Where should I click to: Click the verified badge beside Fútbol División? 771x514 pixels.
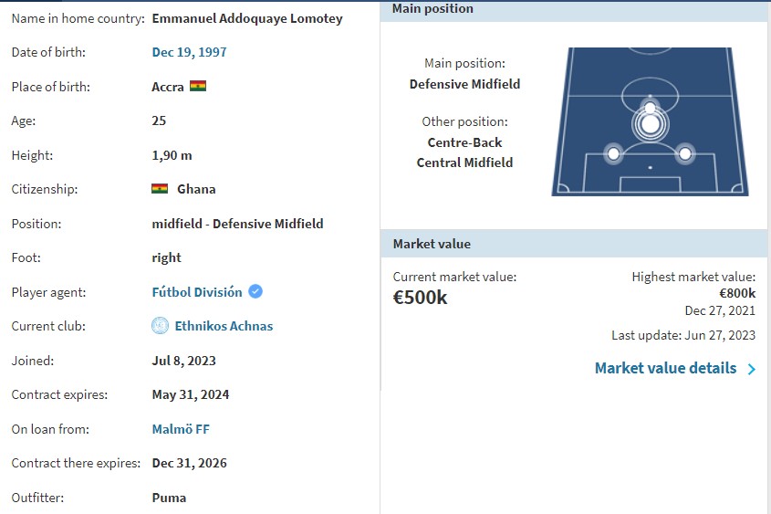pyautogui.click(x=255, y=291)
